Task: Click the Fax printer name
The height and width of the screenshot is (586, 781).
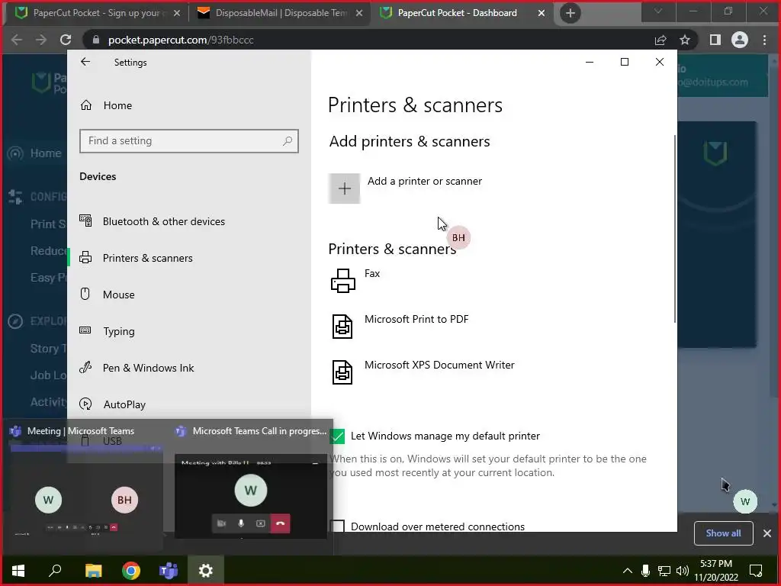Action: point(372,273)
